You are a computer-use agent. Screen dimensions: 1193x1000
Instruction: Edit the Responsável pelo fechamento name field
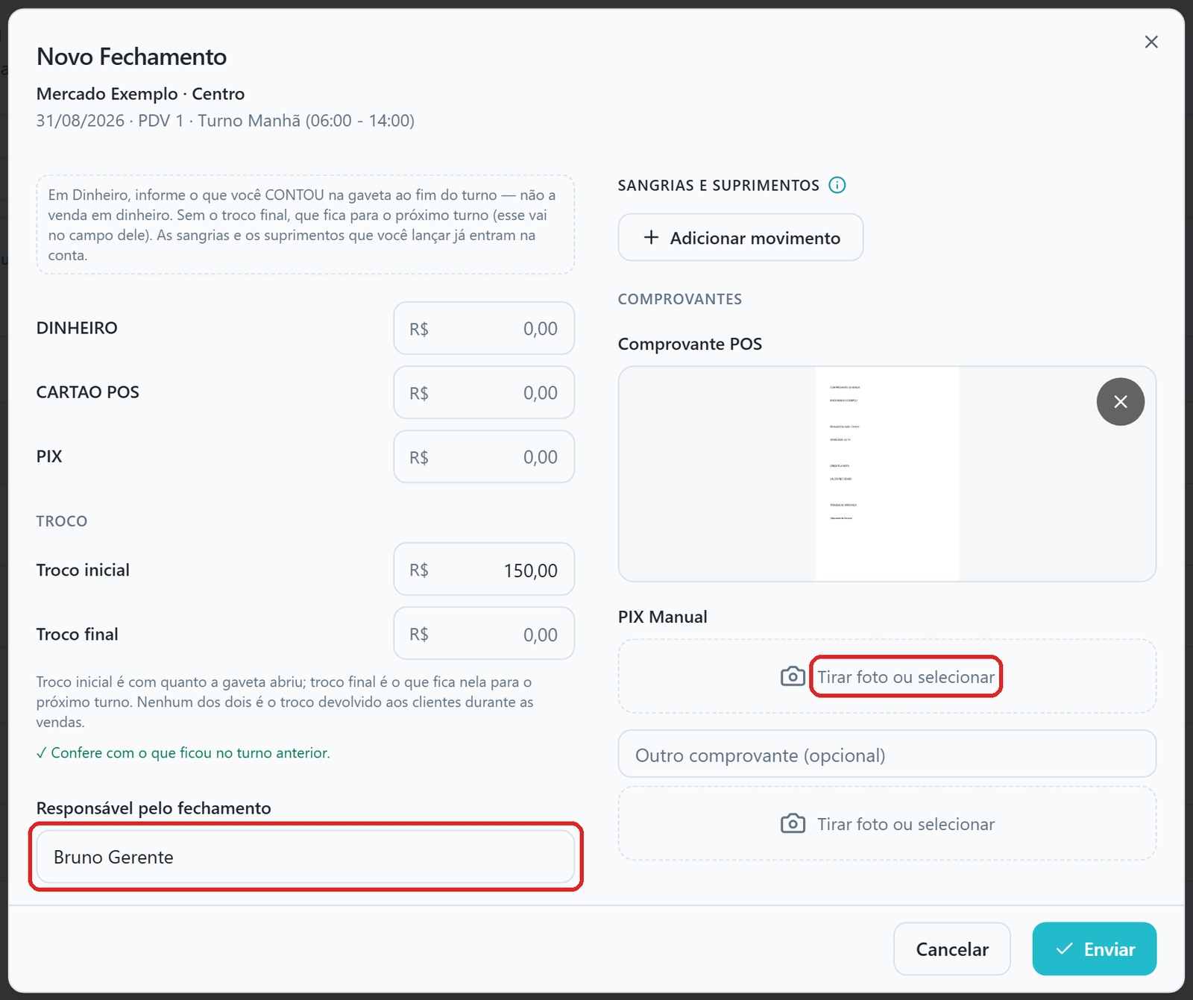pyautogui.click(x=306, y=857)
